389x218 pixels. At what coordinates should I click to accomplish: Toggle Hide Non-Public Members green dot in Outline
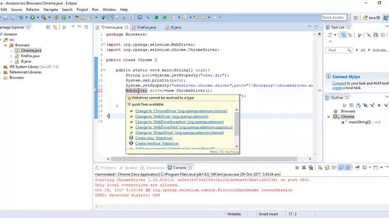(x=379, y=105)
